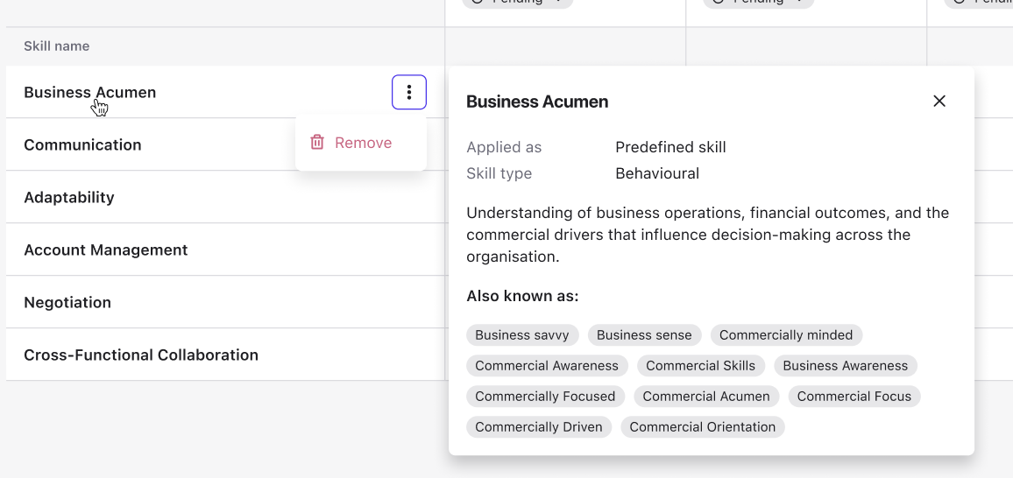Click the Business Awareness tag
The width and height of the screenshot is (1013, 478).
point(845,366)
